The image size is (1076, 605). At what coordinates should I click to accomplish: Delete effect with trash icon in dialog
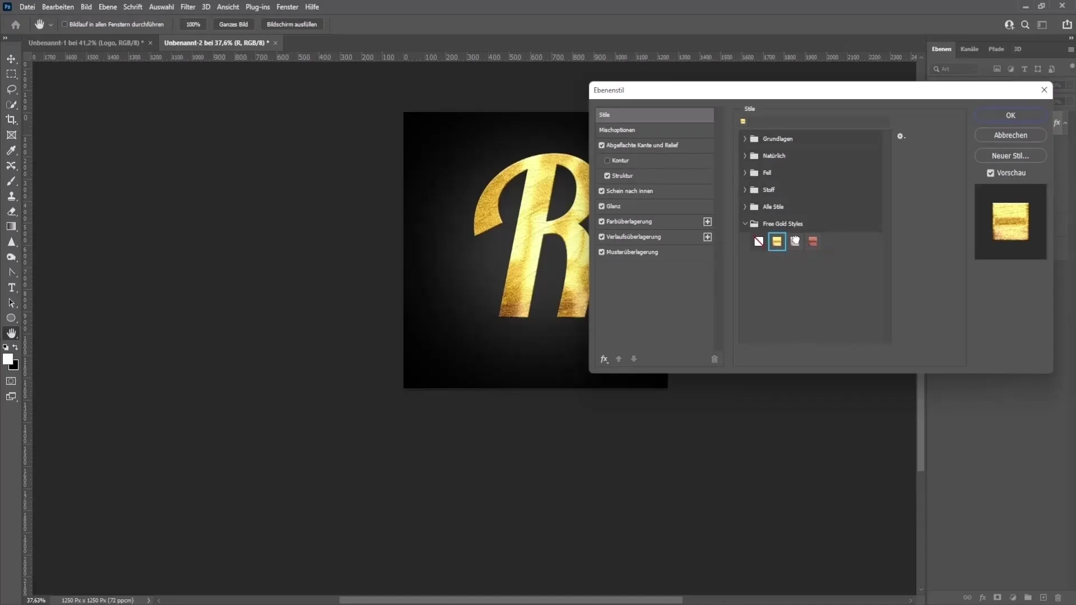pyautogui.click(x=715, y=359)
